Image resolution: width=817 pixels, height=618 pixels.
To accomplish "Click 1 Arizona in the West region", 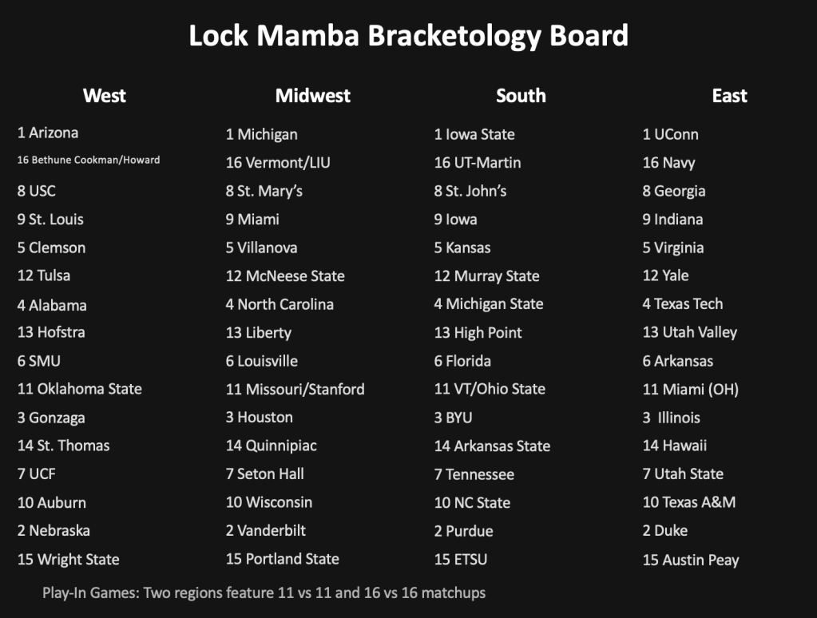I will pyautogui.click(x=48, y=133).
